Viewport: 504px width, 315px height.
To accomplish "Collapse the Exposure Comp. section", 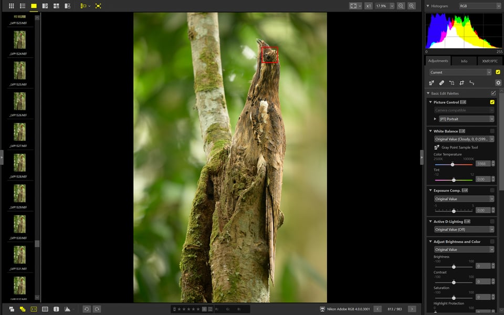I will [x=430, y=190].
